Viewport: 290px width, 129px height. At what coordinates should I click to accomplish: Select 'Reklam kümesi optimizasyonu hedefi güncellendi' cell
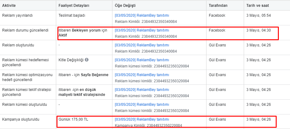(x=27, y=77)
